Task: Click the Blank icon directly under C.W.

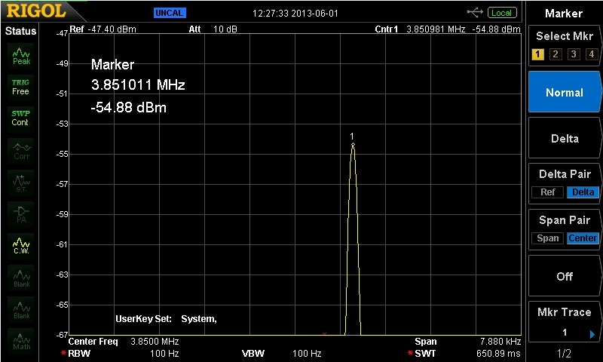Action: [x=21, y=278]
